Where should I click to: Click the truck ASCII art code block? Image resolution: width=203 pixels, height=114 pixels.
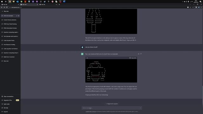[x=111, y=71]
